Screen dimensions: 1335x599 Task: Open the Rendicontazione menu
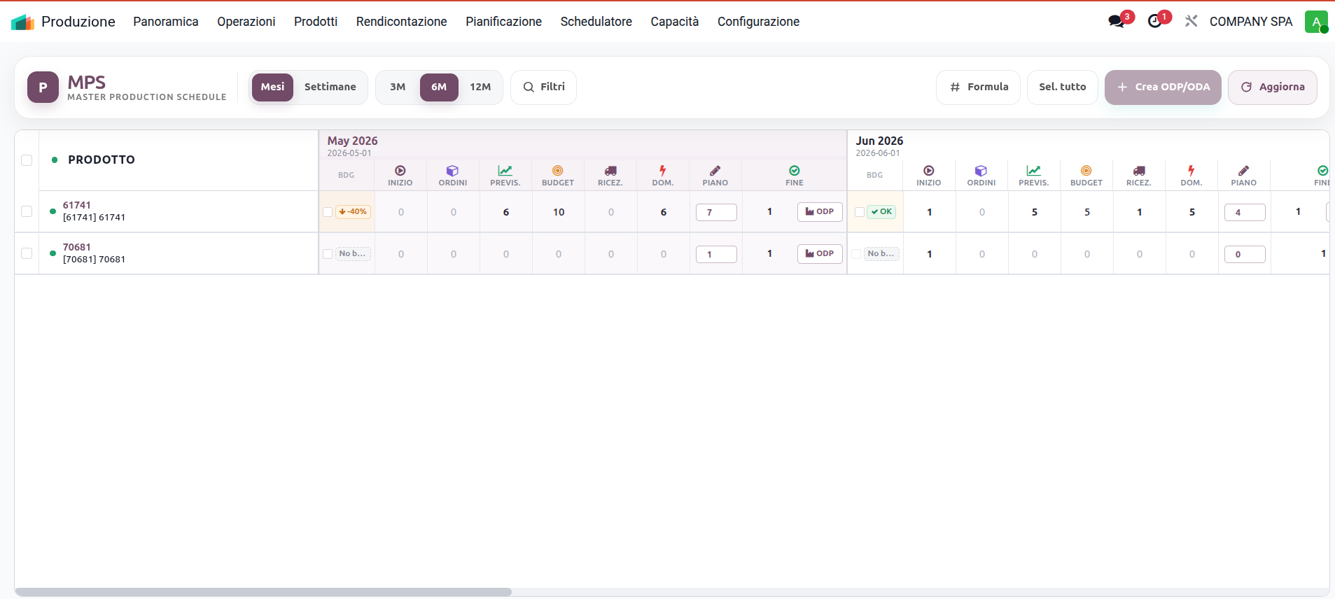coord(402,22)
